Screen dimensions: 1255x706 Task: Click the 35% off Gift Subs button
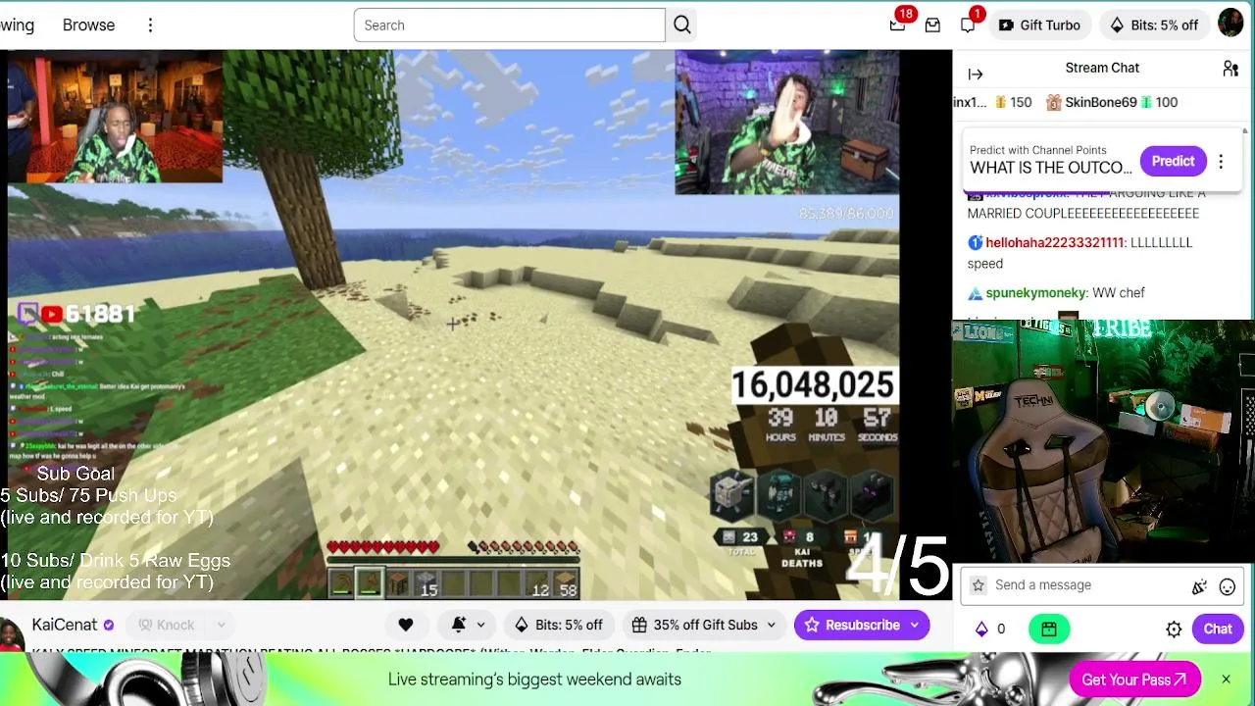pos(694,626)
